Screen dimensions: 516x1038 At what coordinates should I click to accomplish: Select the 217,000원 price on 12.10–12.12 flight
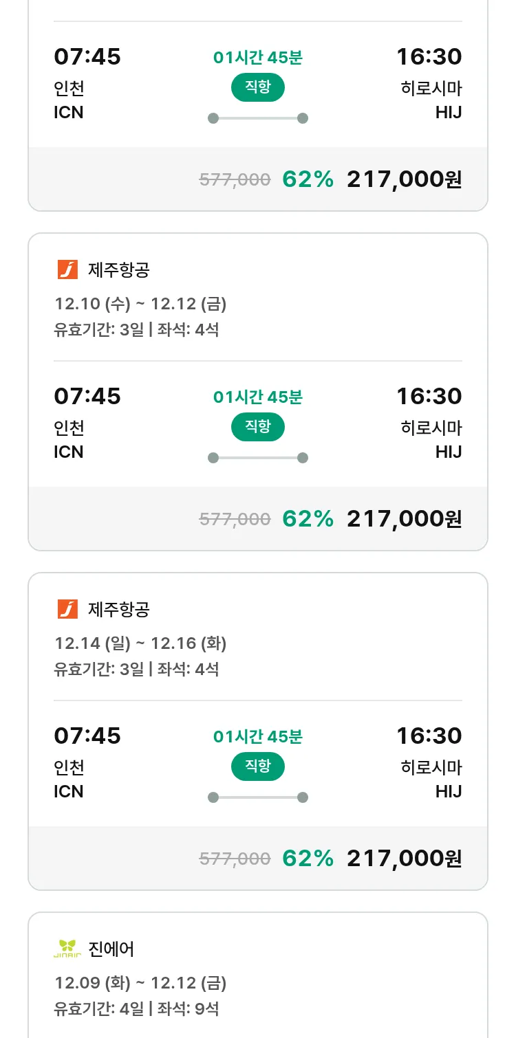tap(404, 519)
